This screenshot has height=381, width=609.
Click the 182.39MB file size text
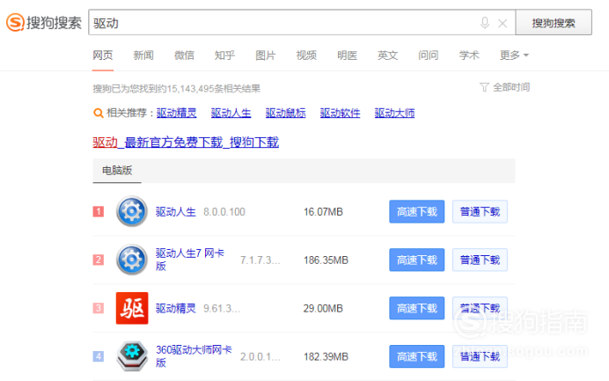(326, 356)
